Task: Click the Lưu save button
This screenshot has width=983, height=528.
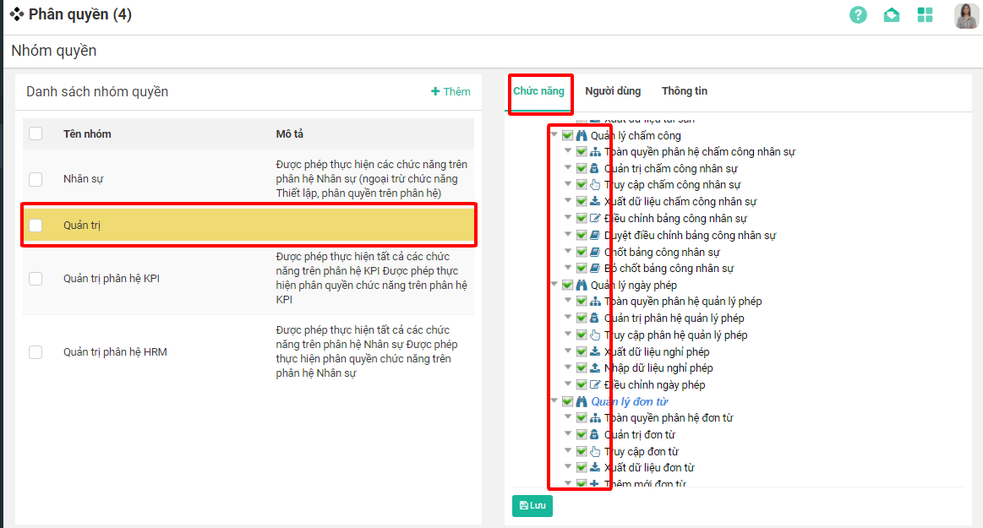Action: point(532,506)
